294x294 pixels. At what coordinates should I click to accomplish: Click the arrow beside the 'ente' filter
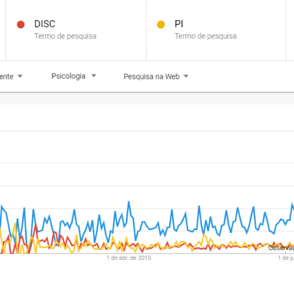tap(20, 76)
